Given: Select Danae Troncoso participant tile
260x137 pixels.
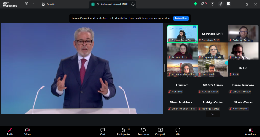Looking at the screenshot, I should (x=243, y=85).
